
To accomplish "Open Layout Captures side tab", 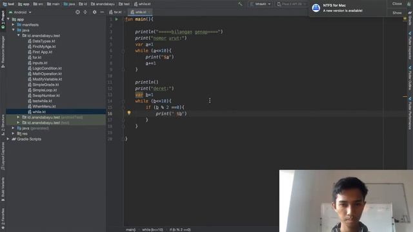I will [x=3, y=156].
